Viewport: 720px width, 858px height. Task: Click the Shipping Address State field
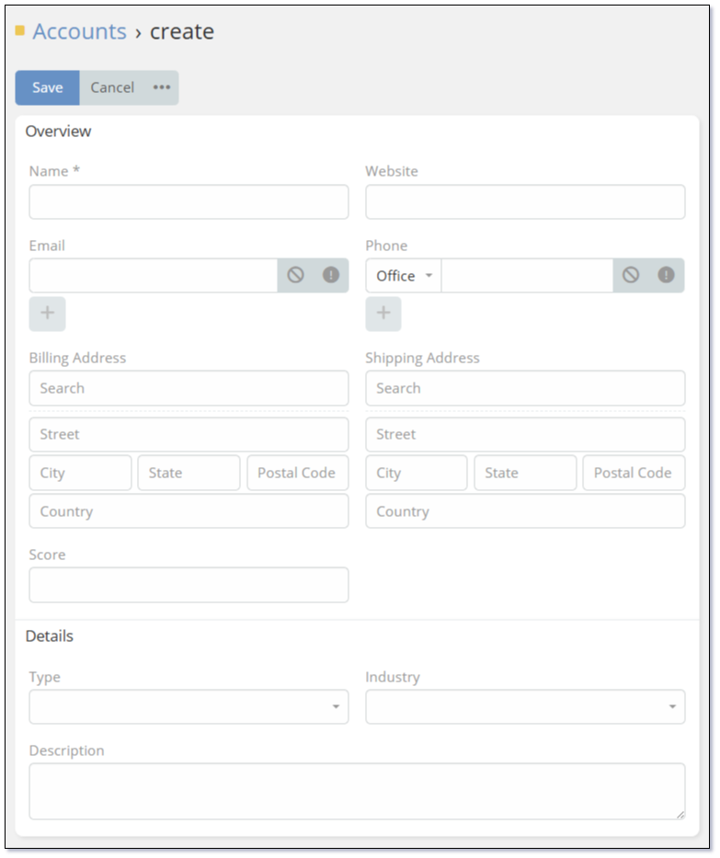click(x=525, y=473)
